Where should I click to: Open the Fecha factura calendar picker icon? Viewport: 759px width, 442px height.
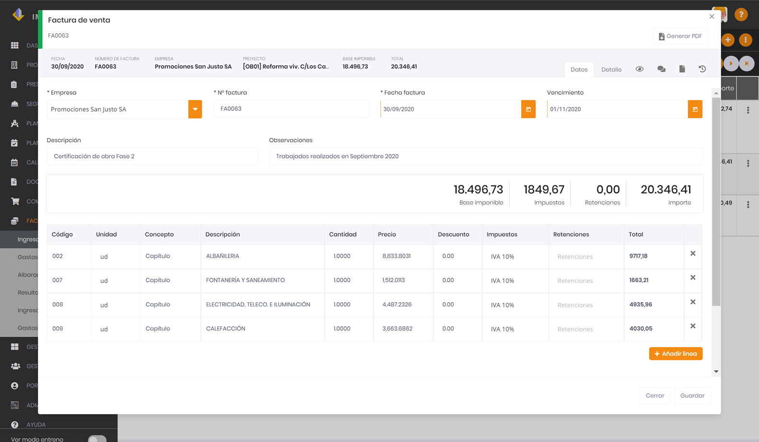point(528,109)
